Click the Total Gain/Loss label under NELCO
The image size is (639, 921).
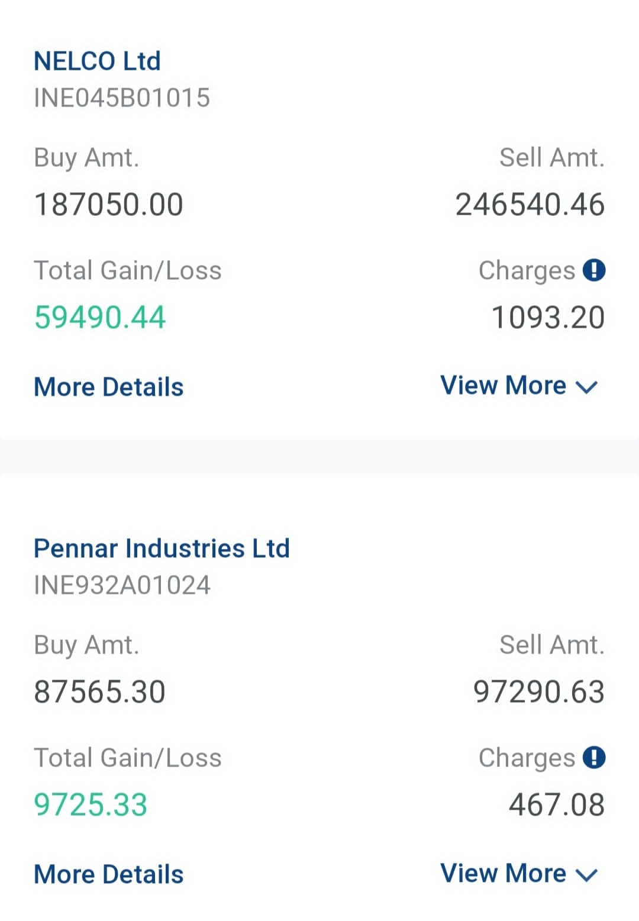click(128, 270)
